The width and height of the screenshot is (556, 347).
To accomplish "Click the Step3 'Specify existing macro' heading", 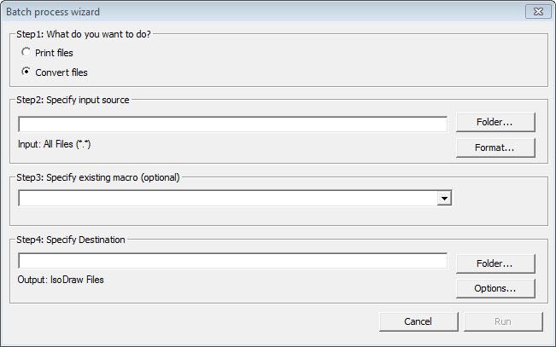I will tap(98, 177).
